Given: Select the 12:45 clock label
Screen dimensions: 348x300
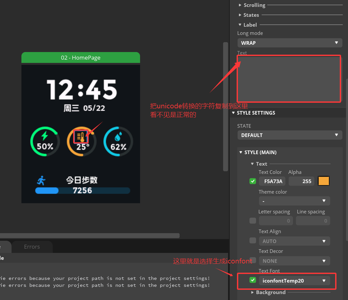Looking at the screenshot, I should (x=82, y=90).
